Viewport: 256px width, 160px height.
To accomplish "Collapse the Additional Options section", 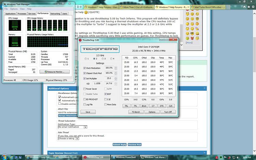I will coord(204,88).
